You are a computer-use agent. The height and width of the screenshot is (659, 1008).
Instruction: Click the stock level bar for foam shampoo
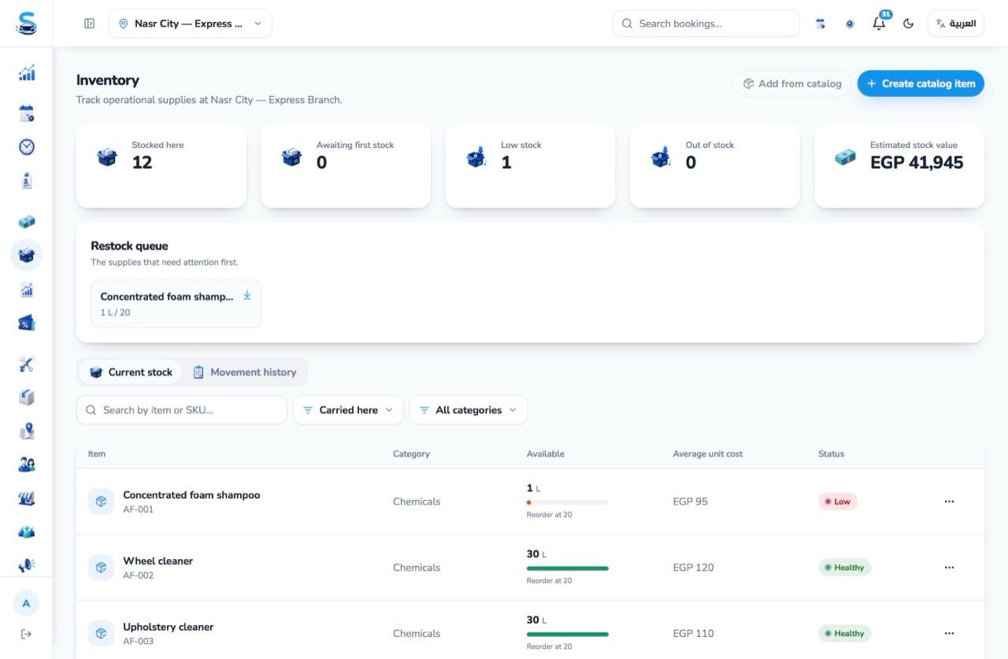pyautogui.click(x=568, y=502)
